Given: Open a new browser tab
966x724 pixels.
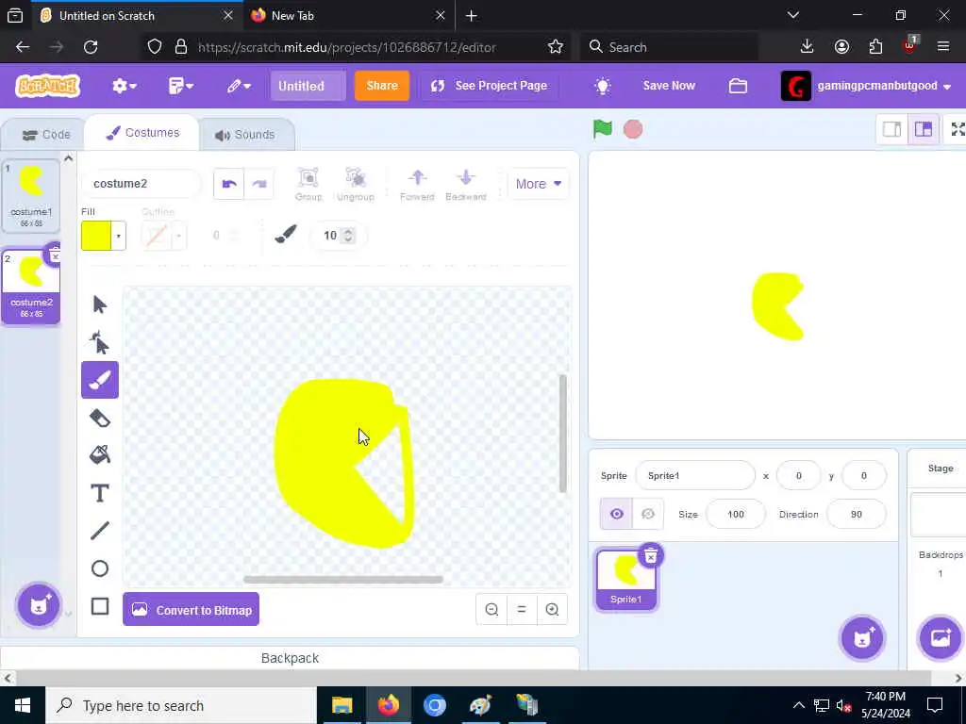Looking at the screenshot, I should pos(472,15).
